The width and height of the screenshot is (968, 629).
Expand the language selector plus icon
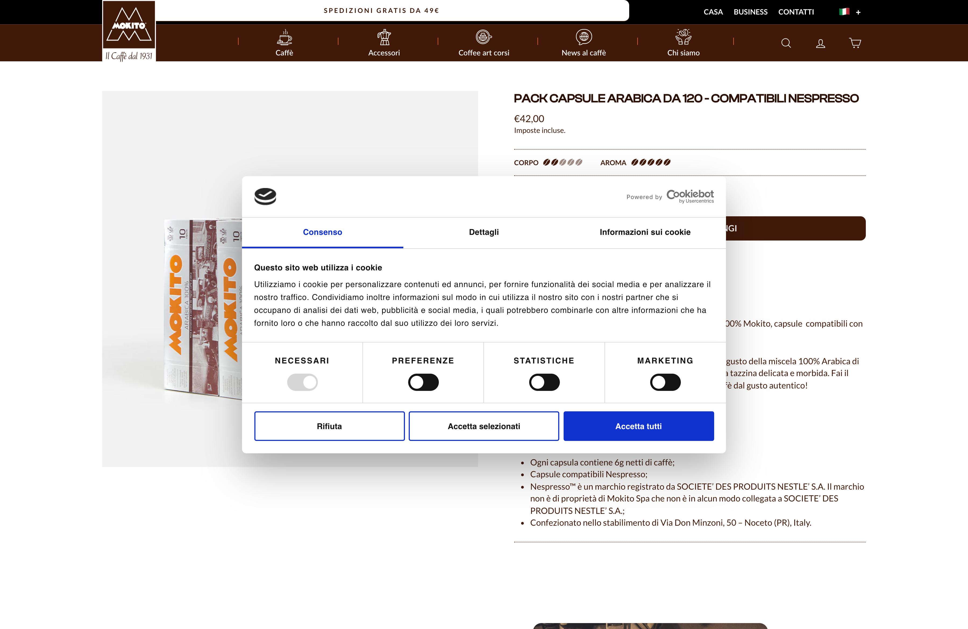click(x=858, y=12)
